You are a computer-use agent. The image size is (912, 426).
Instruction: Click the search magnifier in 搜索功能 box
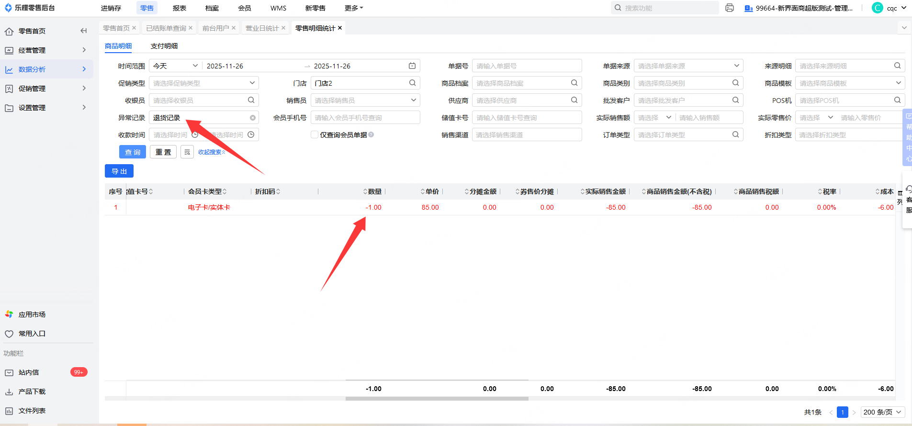(x=618, y=8)
